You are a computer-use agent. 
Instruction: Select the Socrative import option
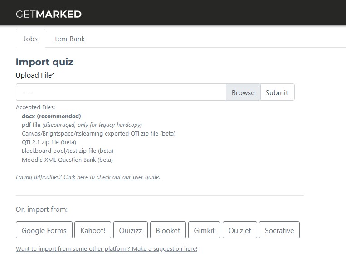(279, 230)
